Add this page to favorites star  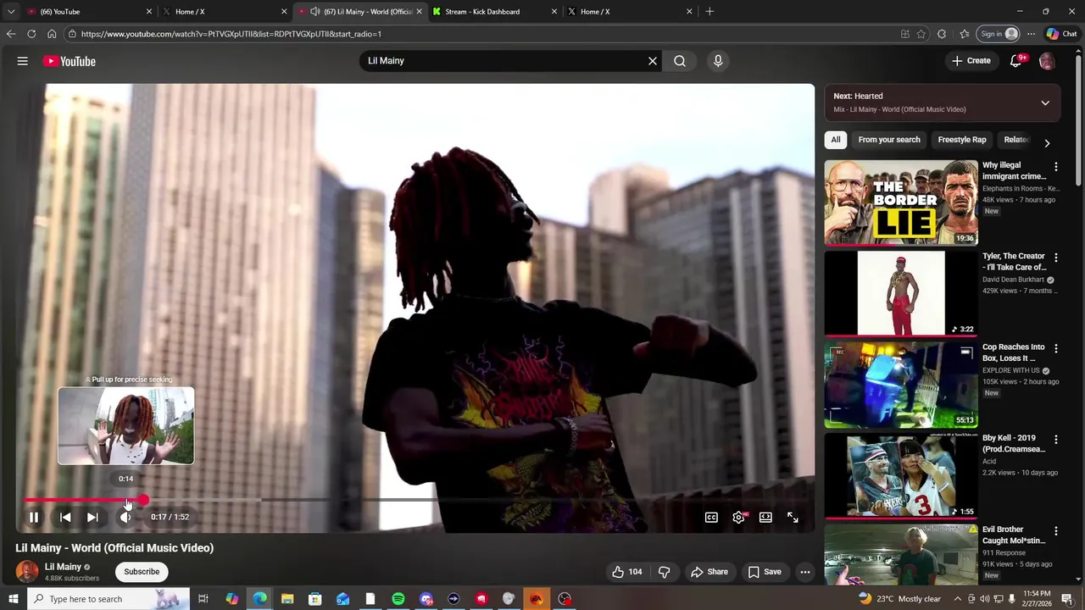(921, 34)
